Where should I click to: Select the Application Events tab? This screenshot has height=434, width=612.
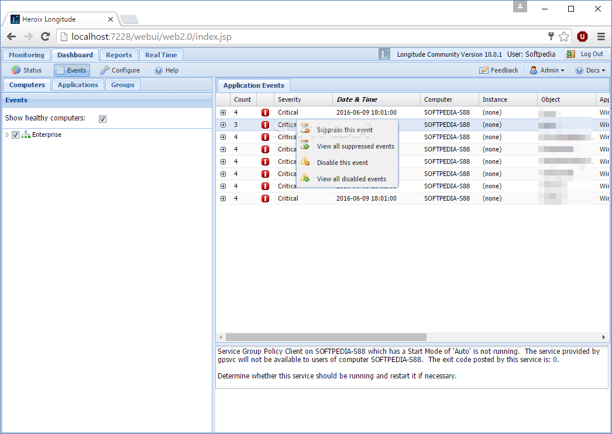(x=254, y=85)
